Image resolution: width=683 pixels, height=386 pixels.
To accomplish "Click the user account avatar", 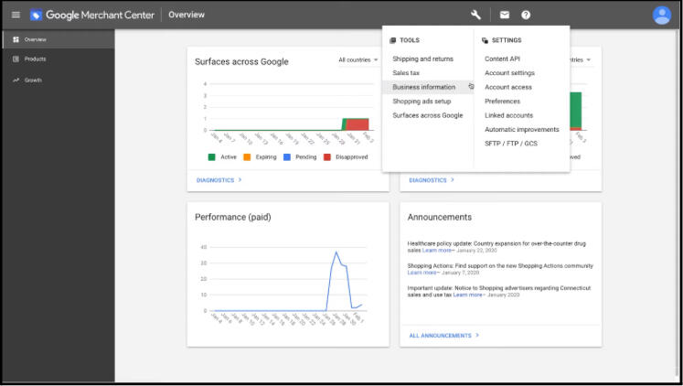I will coord(661,15).
